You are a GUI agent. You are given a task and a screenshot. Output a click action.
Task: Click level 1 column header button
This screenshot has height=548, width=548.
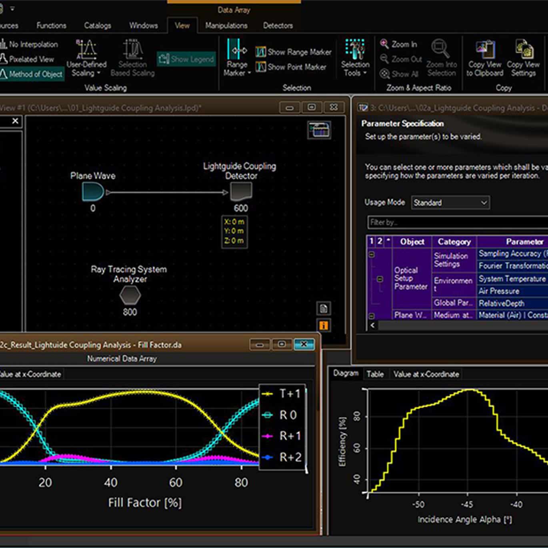tap(371, 241)
